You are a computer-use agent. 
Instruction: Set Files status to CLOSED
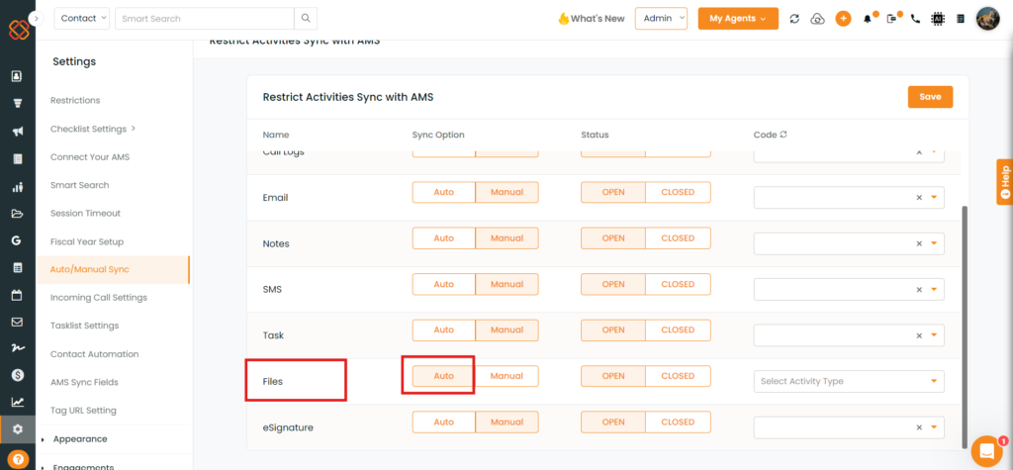pos(678,376)
